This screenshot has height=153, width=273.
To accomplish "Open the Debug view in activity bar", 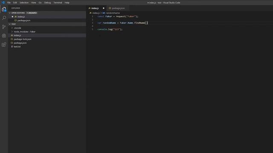I will [x=4, y=36].
